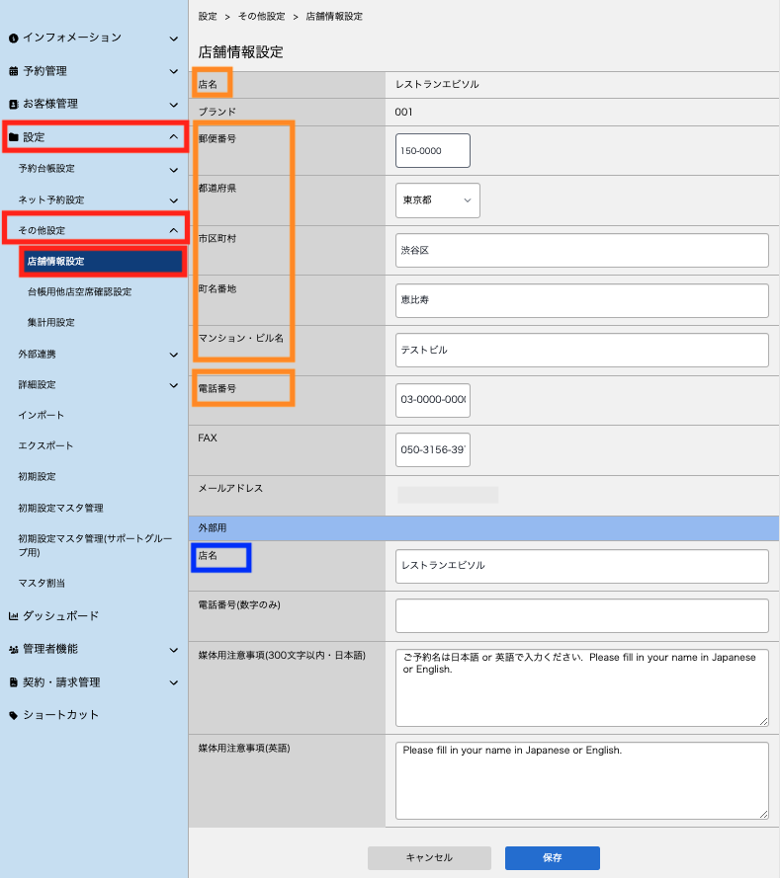Click マンション・ビル名 field テストビル
This screenshot has height=878, width=780.
[581, 350]
